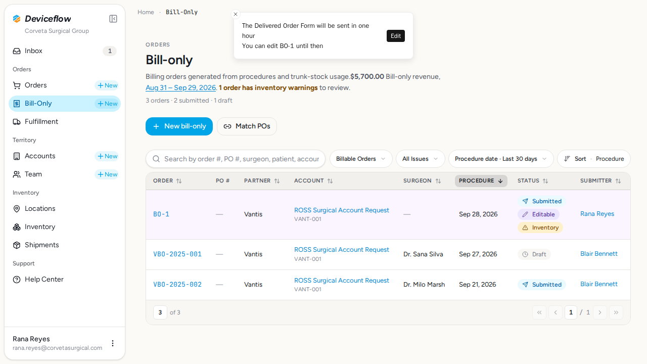The image size is (647, 364).
Task: Sort by the Account column
Action: pos(313,181)
